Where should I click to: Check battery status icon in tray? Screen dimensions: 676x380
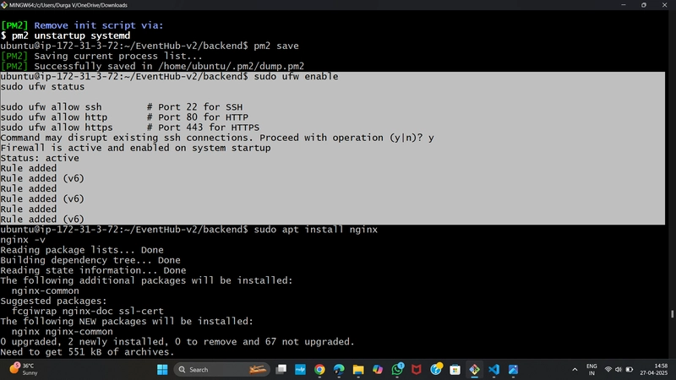pyautogui.click(x=629, y=370)
